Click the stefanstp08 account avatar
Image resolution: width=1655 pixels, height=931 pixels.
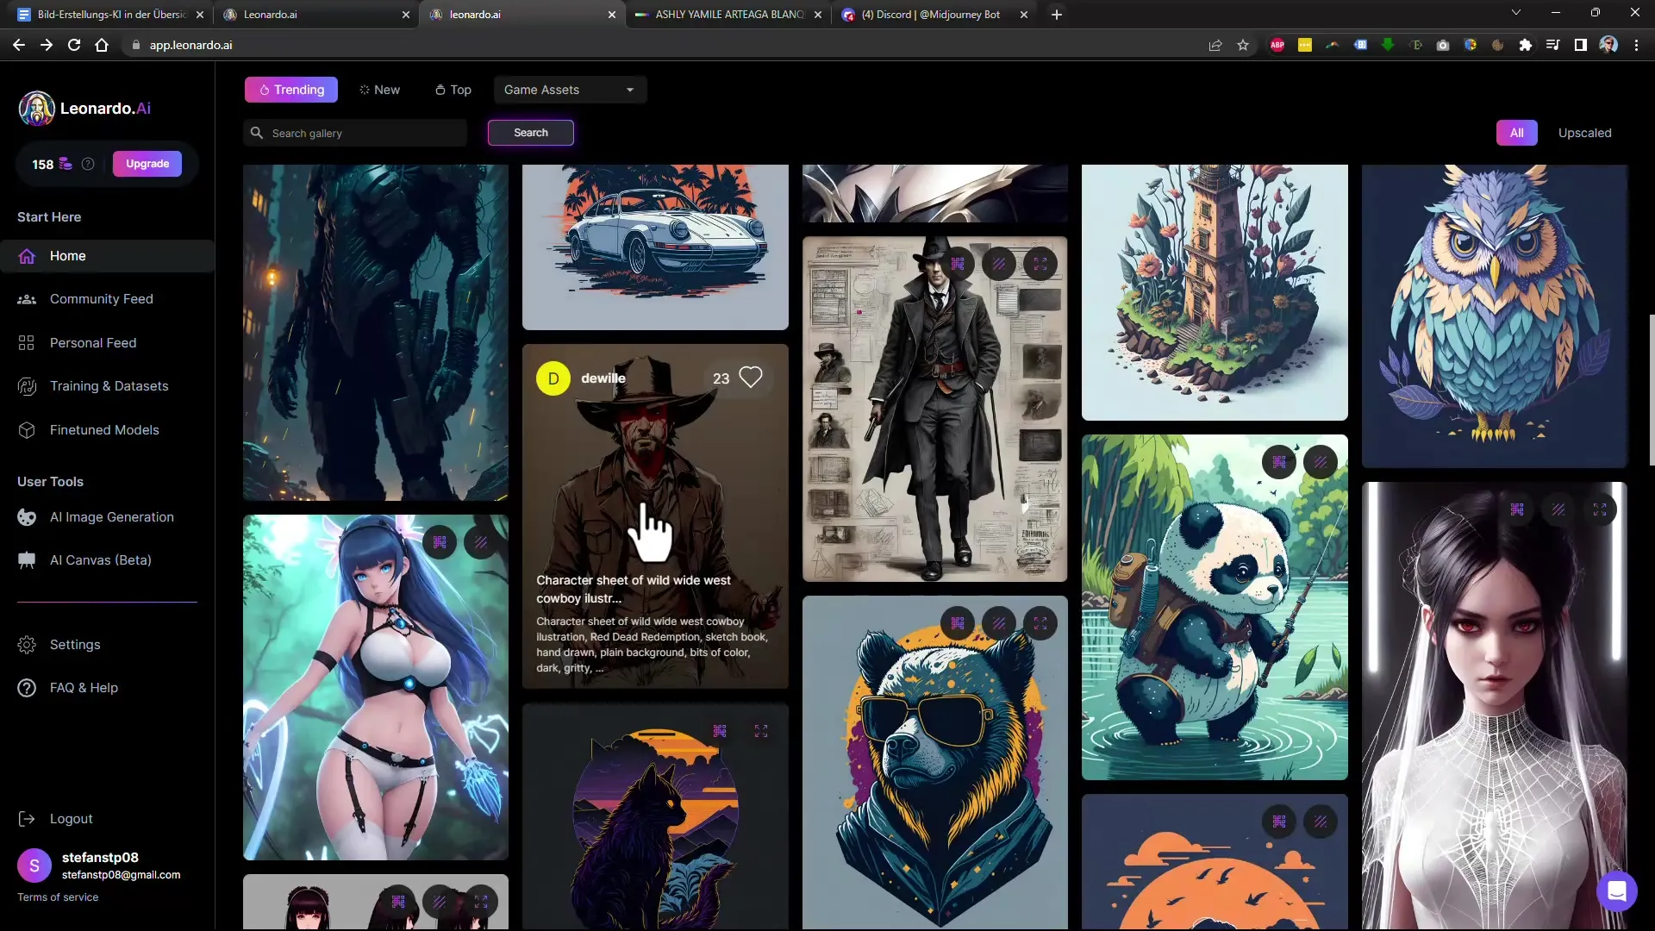tap(34, 866)
